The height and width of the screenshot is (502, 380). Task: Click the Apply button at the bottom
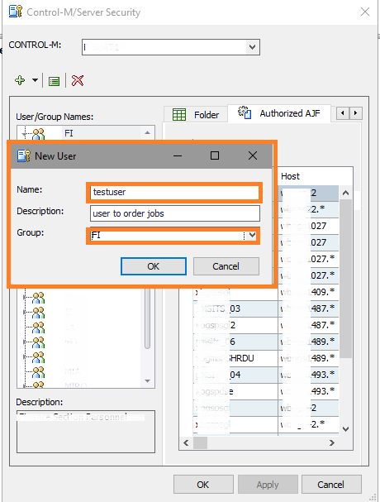(x=268, y=485)
